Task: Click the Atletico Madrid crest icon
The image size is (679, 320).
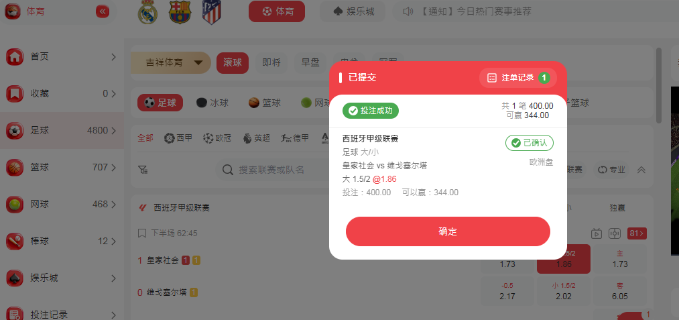Action: click(x=212, y=12)
